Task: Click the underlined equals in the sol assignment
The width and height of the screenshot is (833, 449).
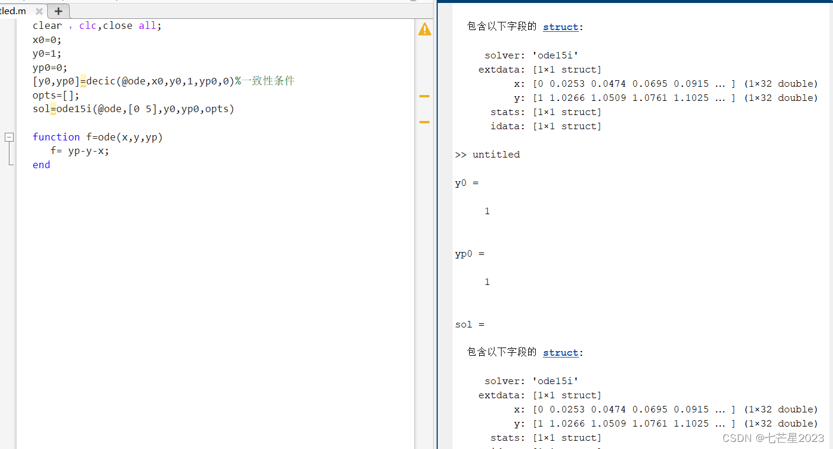Action: point(53,109)
